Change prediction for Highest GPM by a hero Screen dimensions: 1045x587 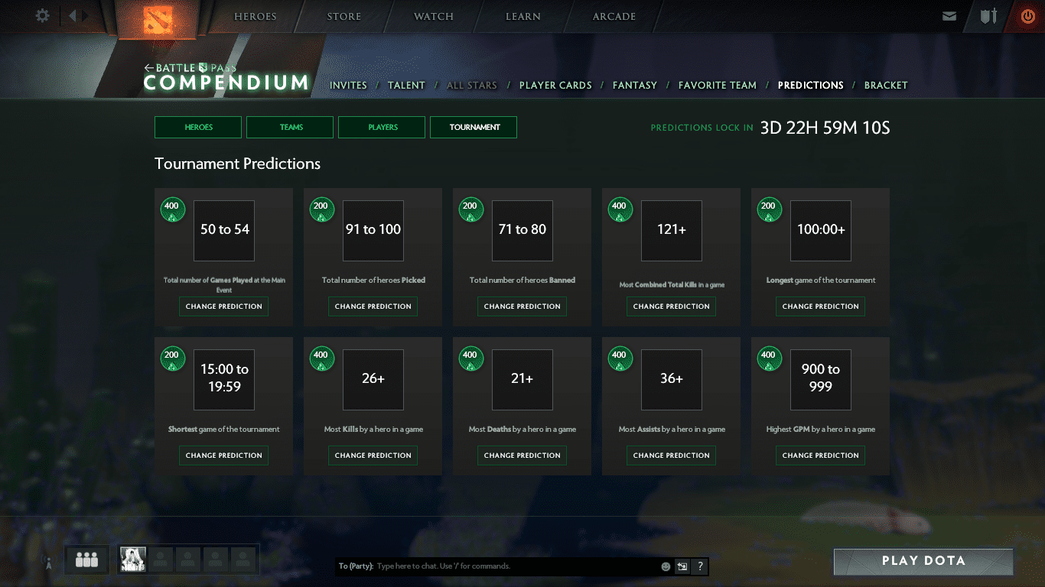820,456
